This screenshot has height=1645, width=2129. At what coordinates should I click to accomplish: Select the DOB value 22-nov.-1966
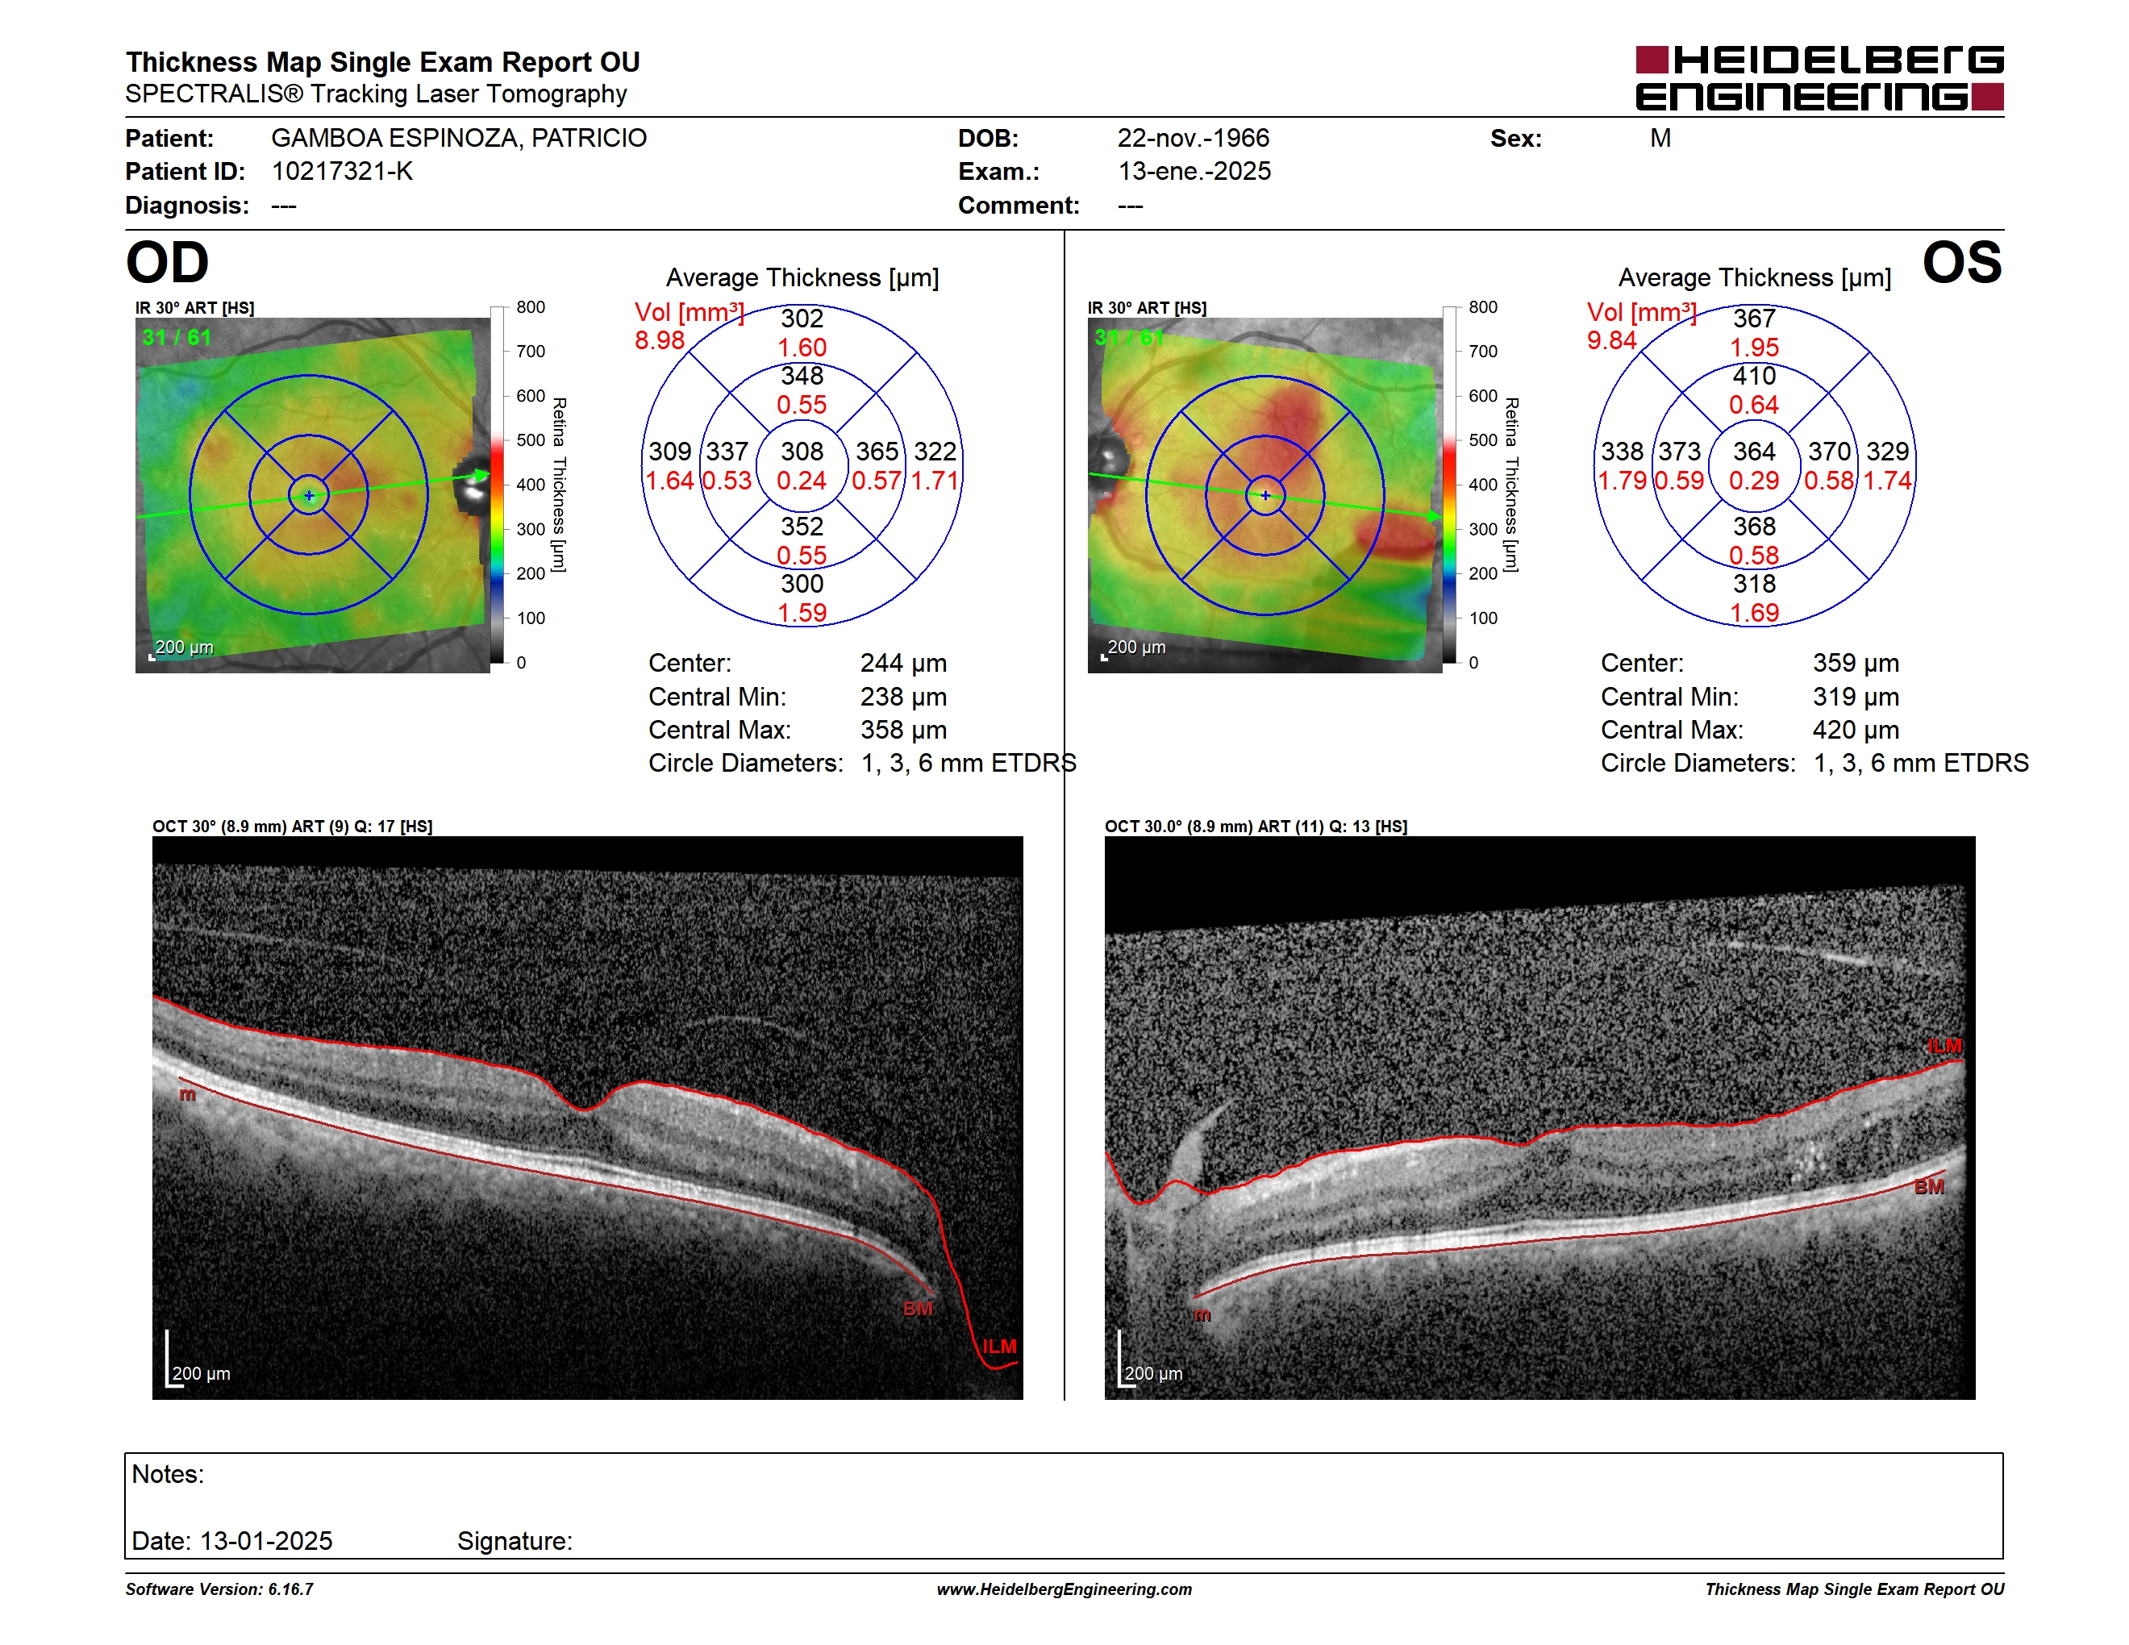1194,137
